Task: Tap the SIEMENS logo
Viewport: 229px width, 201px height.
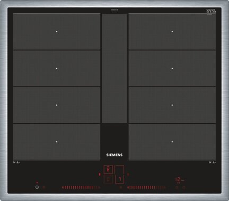Action: [114, 155]
